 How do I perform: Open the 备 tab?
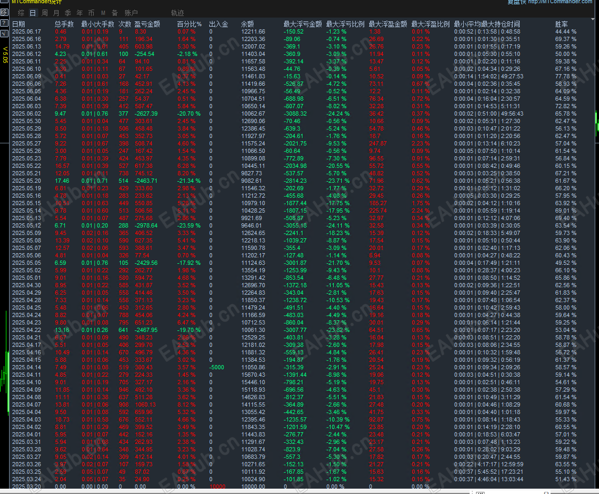[x=114, y=13]
